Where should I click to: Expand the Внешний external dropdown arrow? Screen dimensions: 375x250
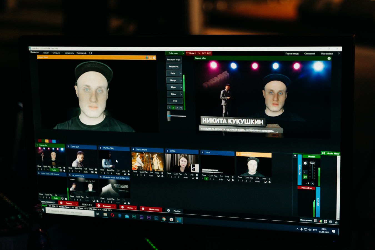coord(114,206)
